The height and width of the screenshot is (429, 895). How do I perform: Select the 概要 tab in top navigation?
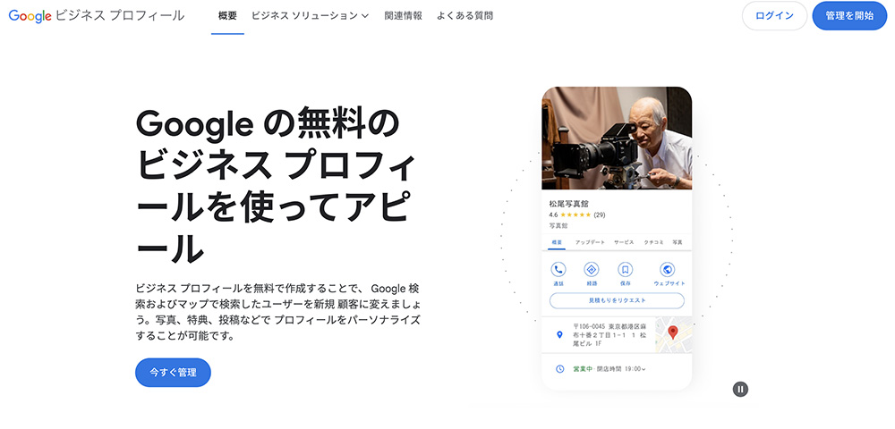coord(227,16)
